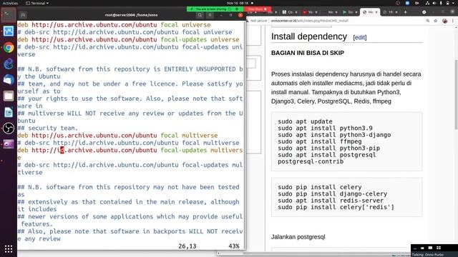Click the Stop Share red button
Viewport: 458px width, 257px height.
258,9
